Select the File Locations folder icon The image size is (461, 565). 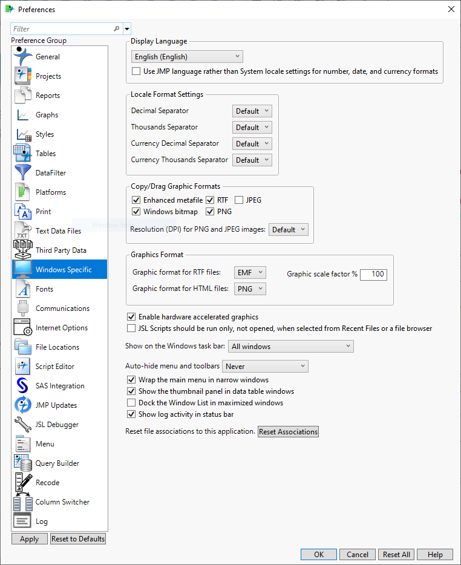click(23, 347)
